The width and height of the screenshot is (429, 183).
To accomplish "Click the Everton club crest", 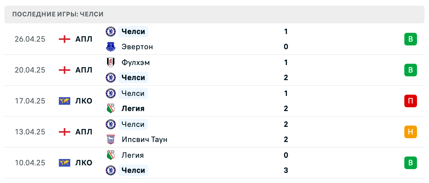I will point(111,47).
